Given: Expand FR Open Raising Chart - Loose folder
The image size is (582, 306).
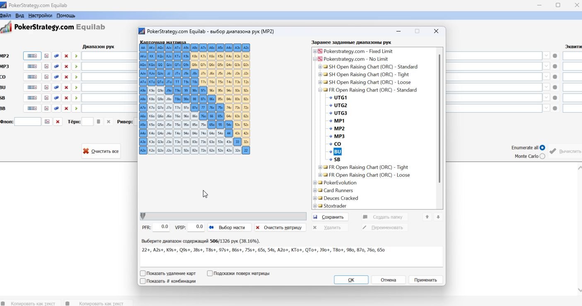Looking at the screenshot, I should pos(320,175).
